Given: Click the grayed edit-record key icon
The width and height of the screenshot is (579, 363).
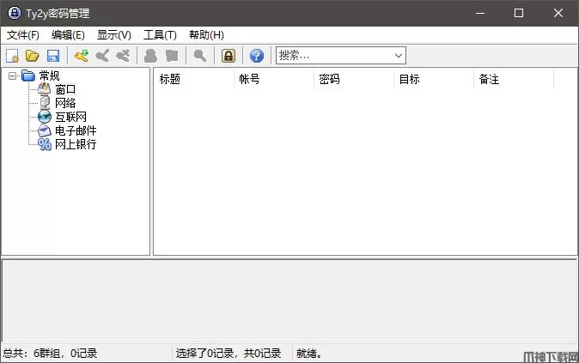Looking at the screenshot, I should click(102, 56).
